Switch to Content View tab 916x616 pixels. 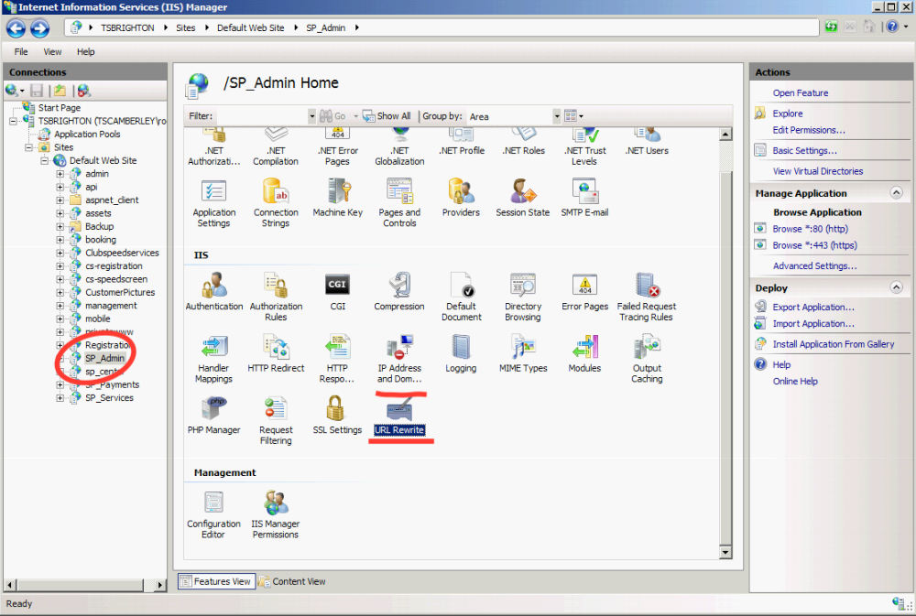click(x=293, y=581)
